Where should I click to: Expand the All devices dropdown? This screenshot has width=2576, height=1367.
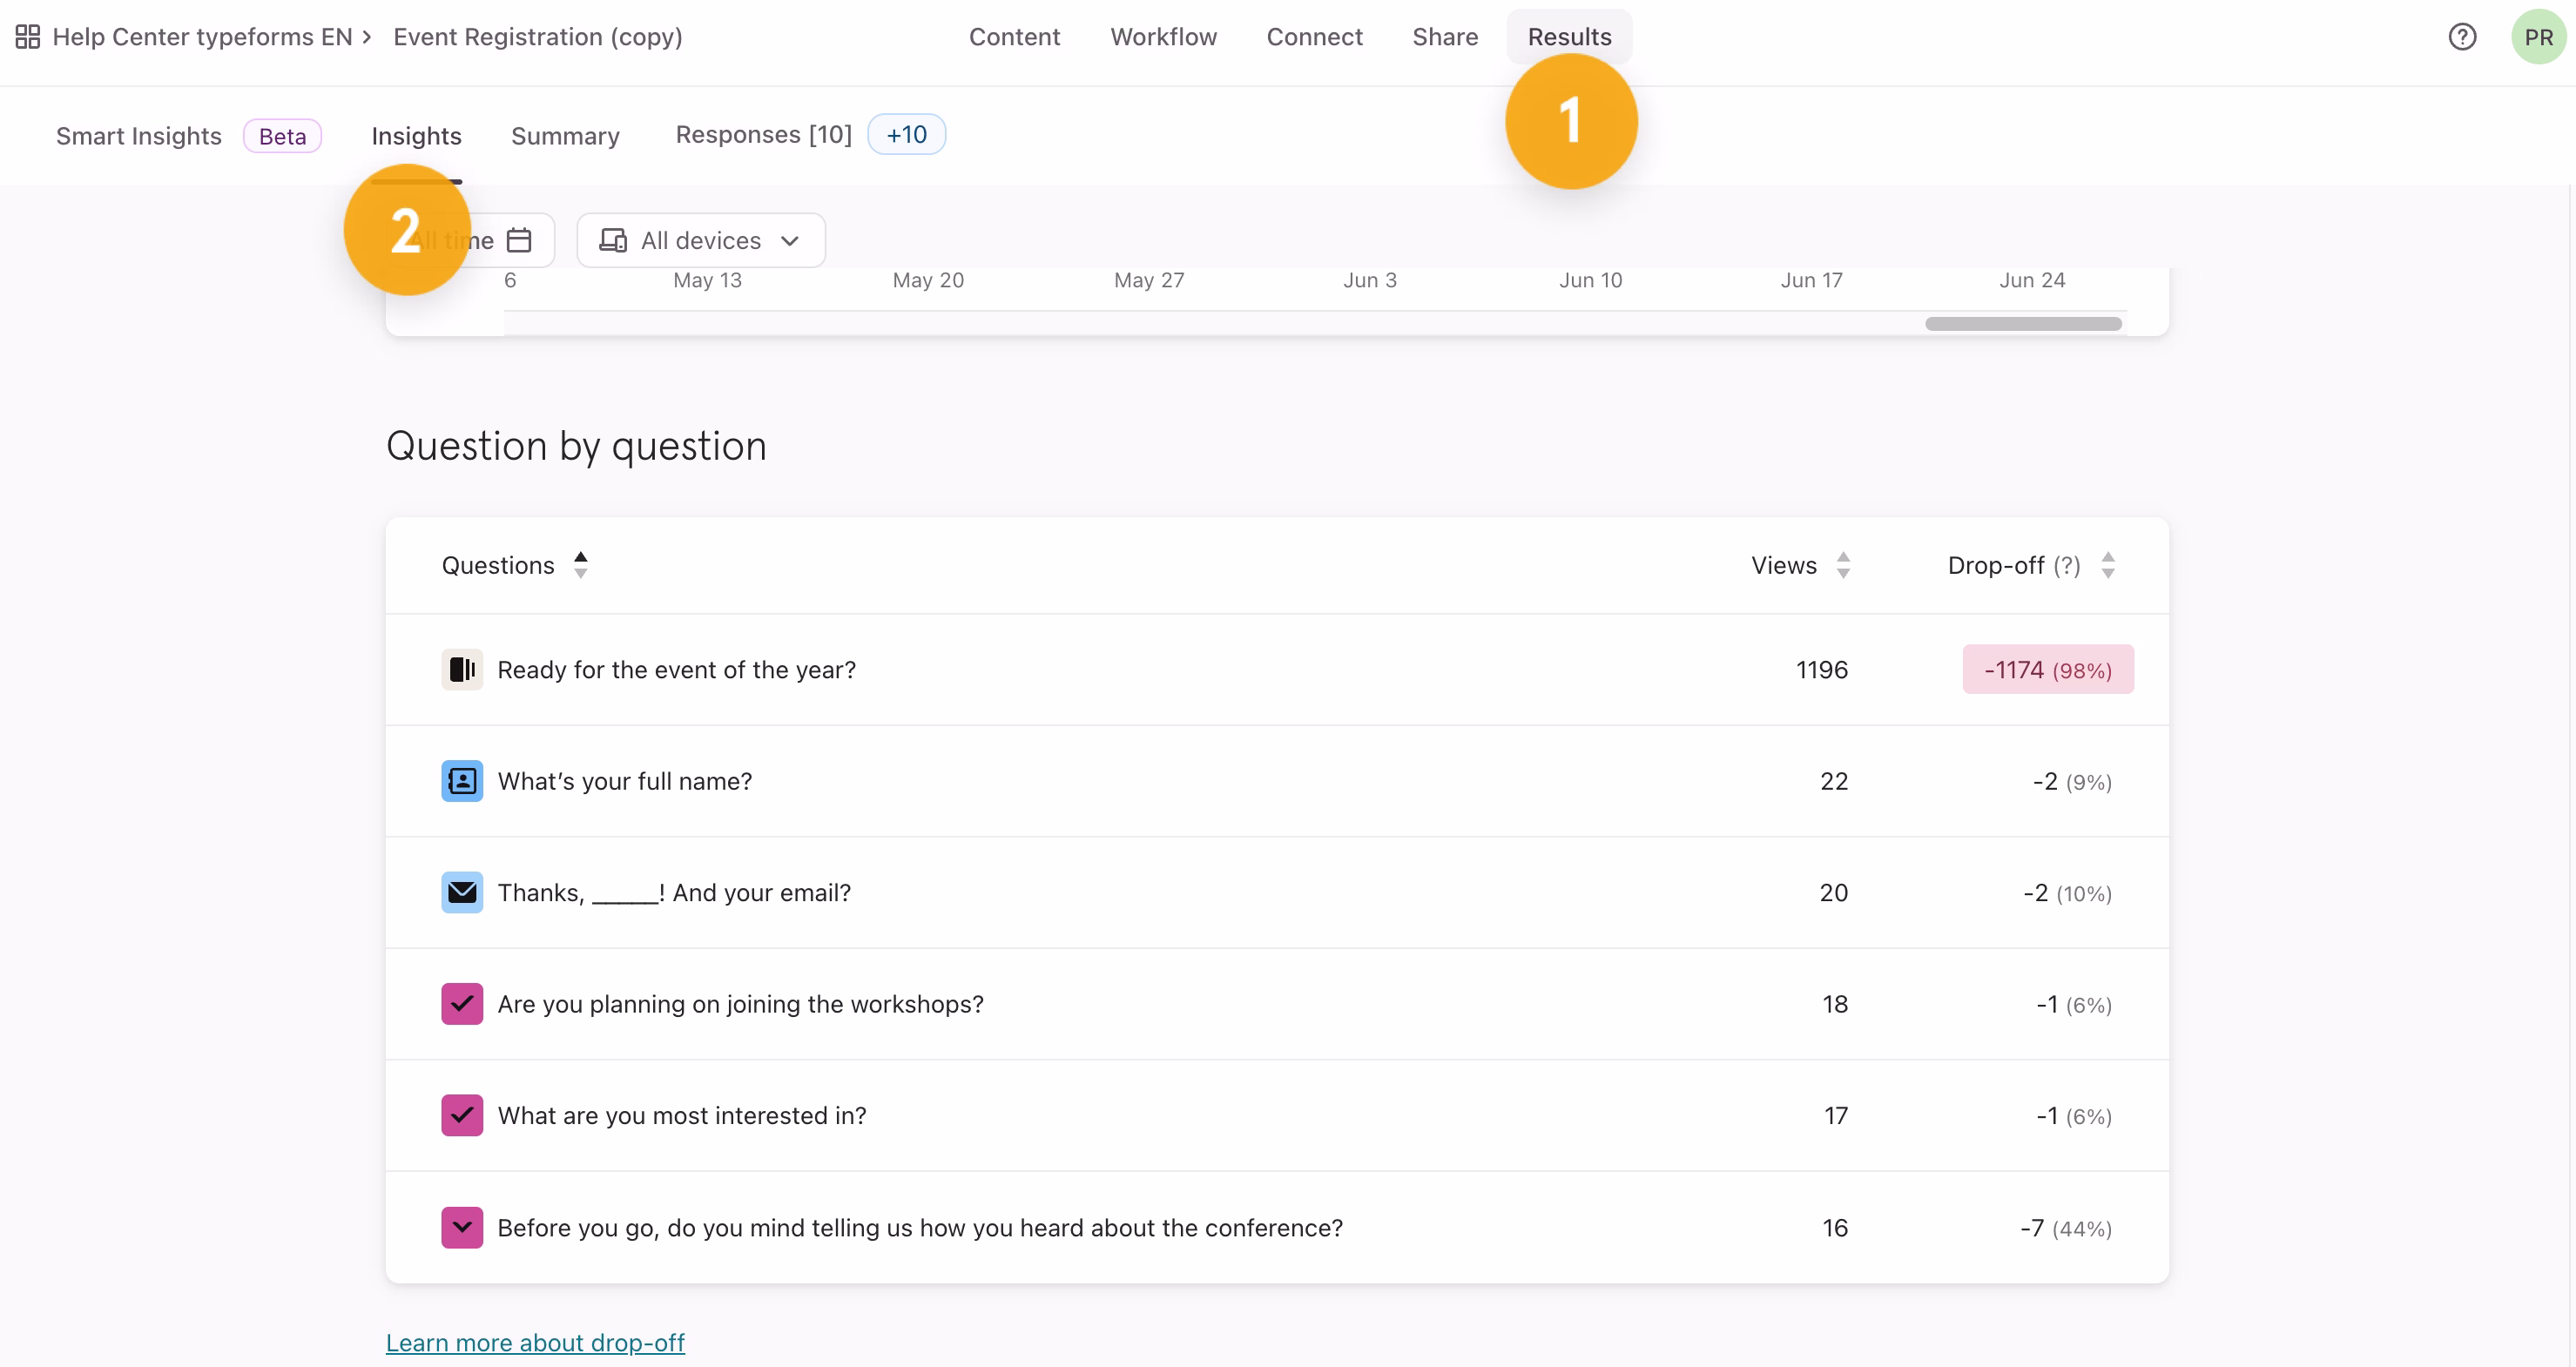700,240
